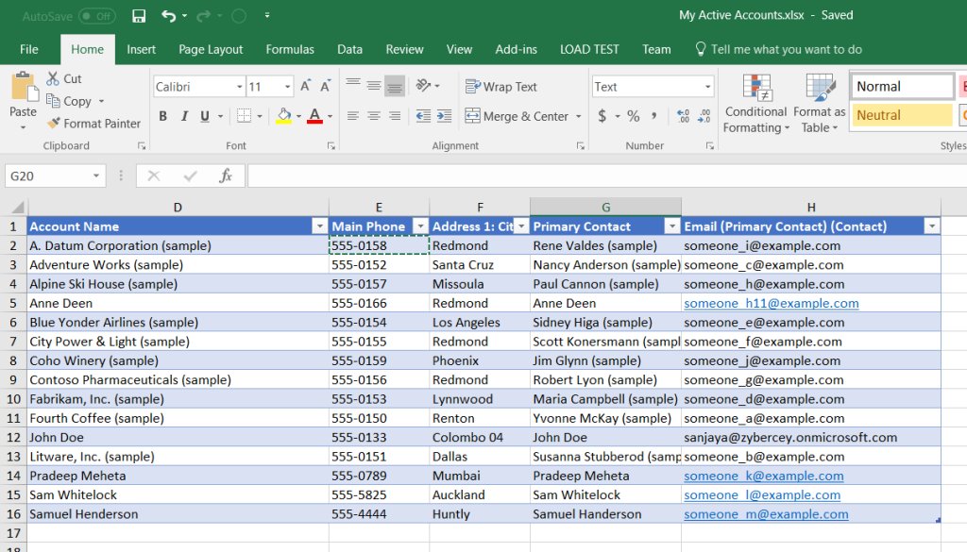Click Percent Style icon

634,116
